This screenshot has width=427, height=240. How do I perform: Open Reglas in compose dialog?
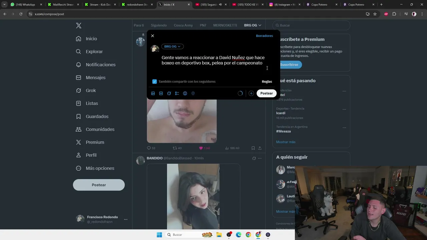point(267,81)
